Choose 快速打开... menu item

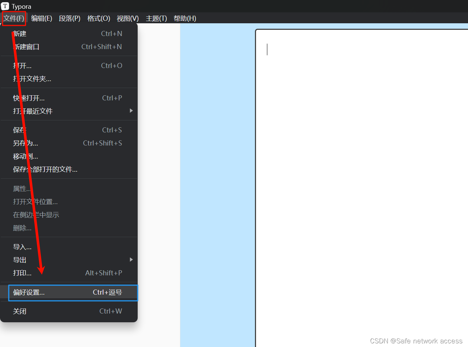69,98
